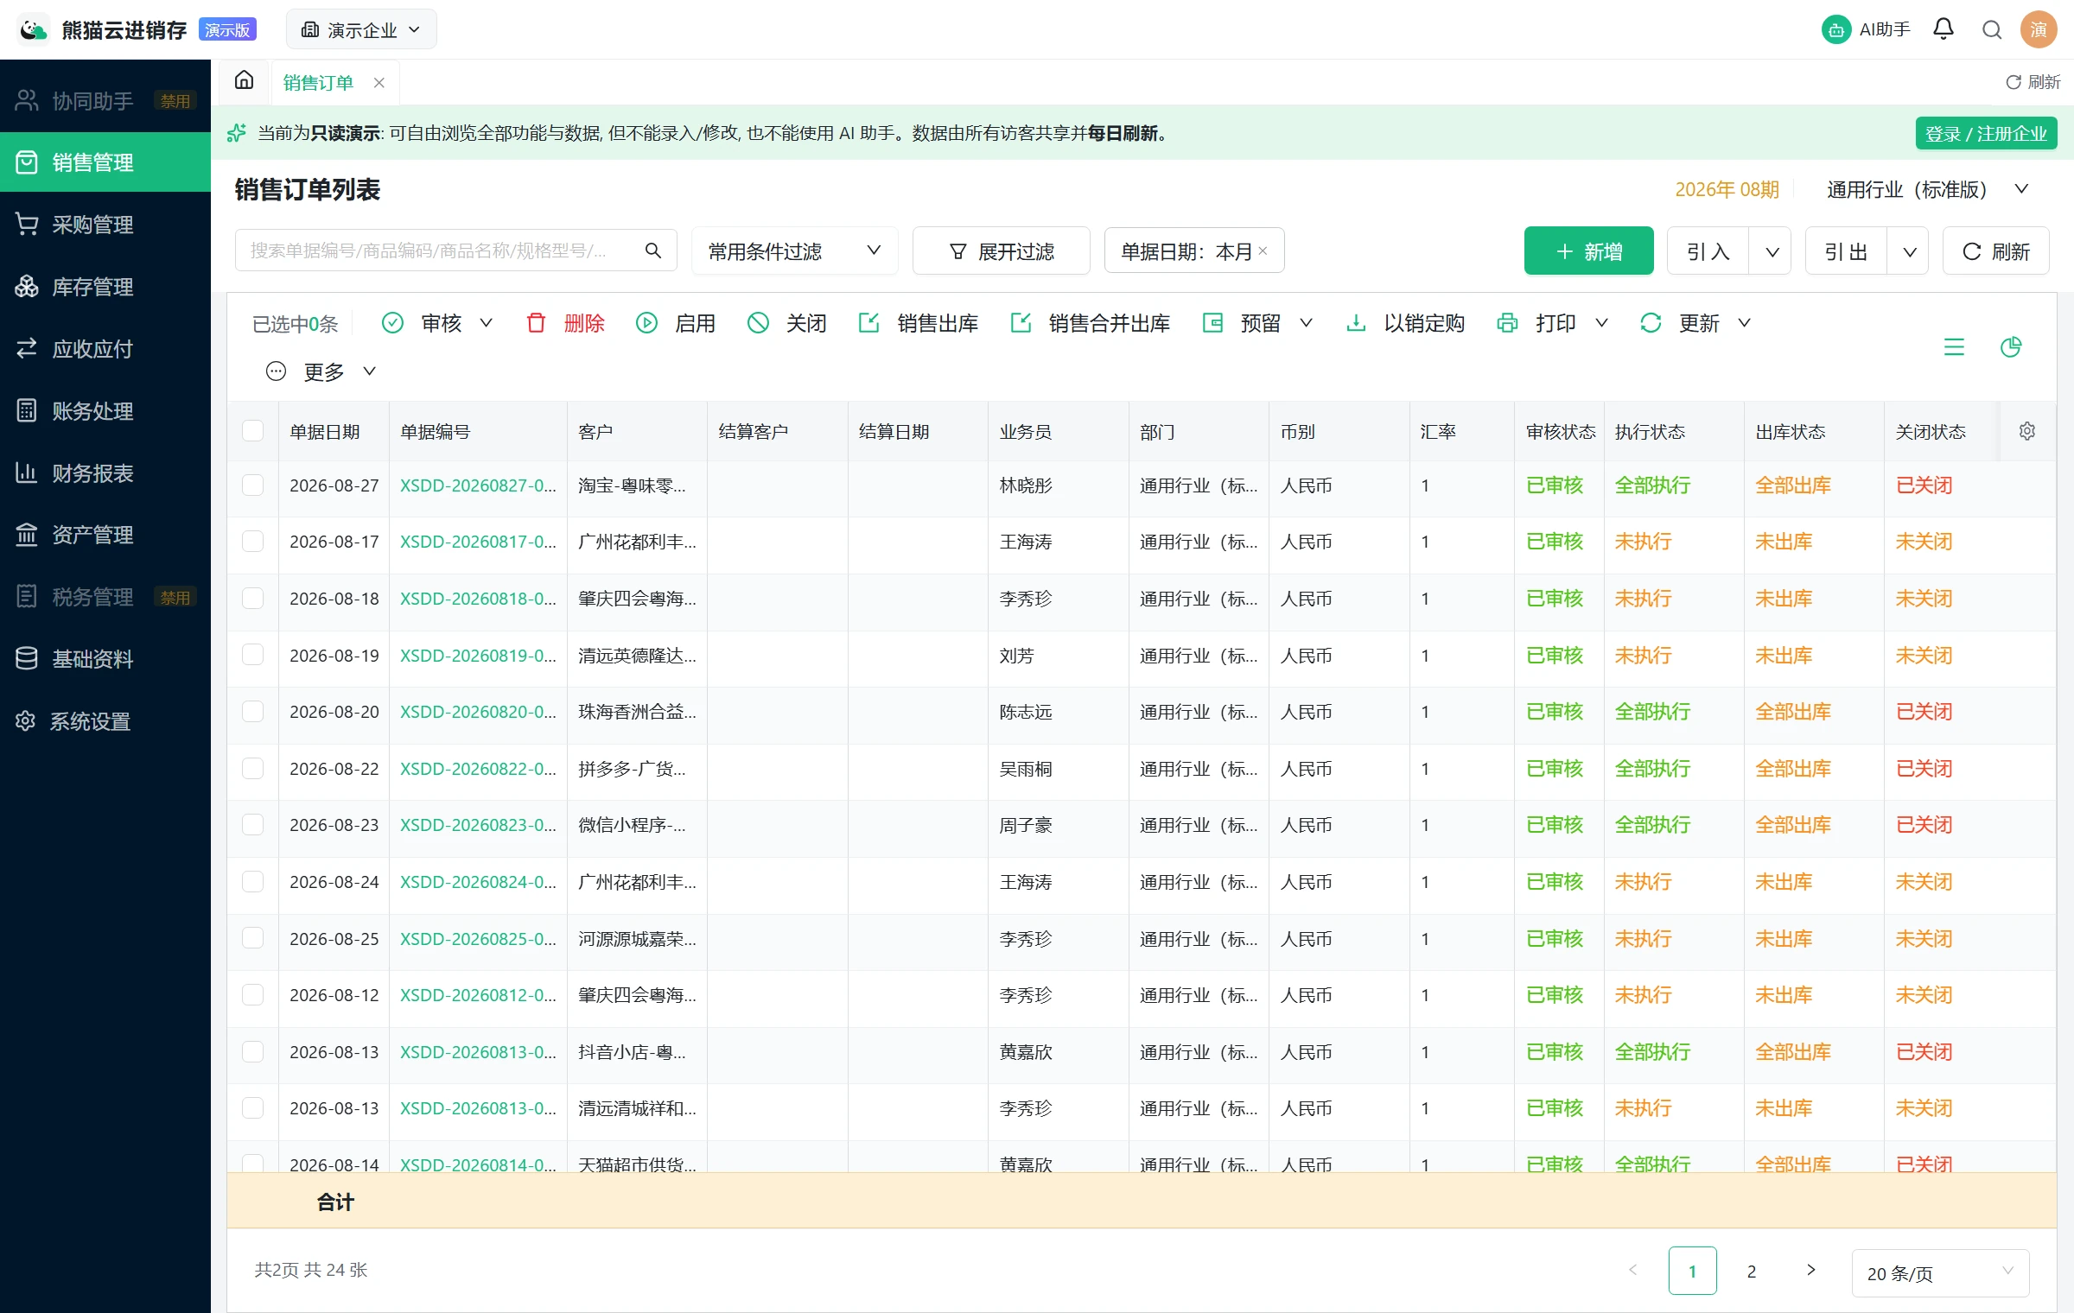2074x1313 pixels.
Task: Check the row dated 2026-08-22
Action: tap(253, 769)
